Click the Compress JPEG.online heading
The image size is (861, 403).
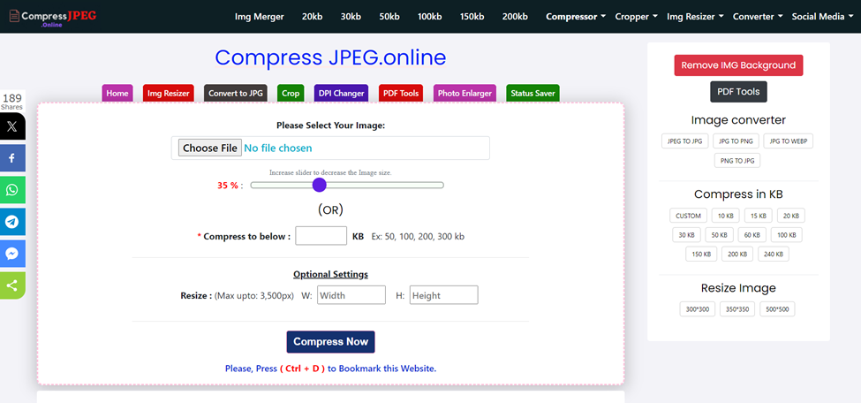coord(330,57)
